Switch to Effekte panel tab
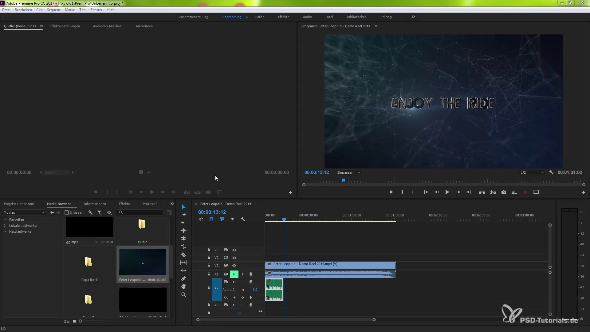This screenshot has height=332, width=590. [124, 204]
